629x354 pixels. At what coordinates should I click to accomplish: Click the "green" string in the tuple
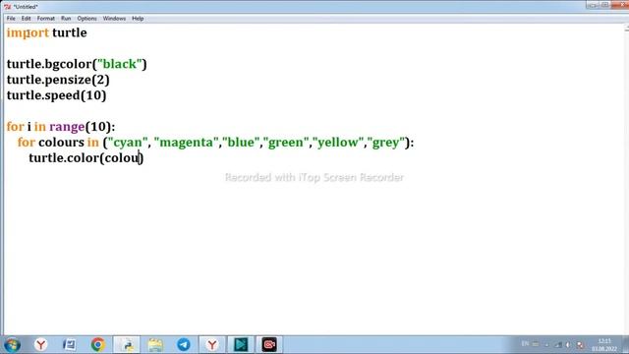click(286, 142)
